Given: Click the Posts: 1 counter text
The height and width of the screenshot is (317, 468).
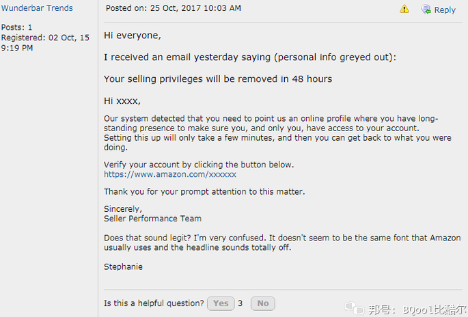Looking at the screenshot, I should [16, 27].
